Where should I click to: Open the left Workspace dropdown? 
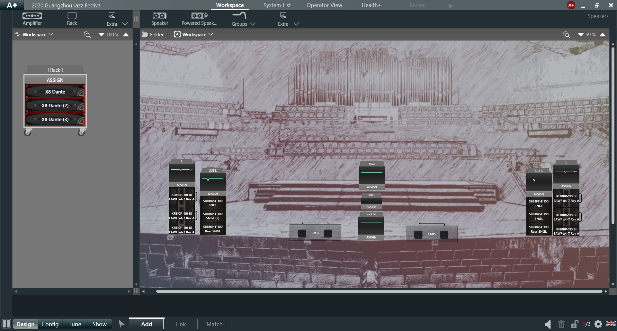tap(34, 34)
